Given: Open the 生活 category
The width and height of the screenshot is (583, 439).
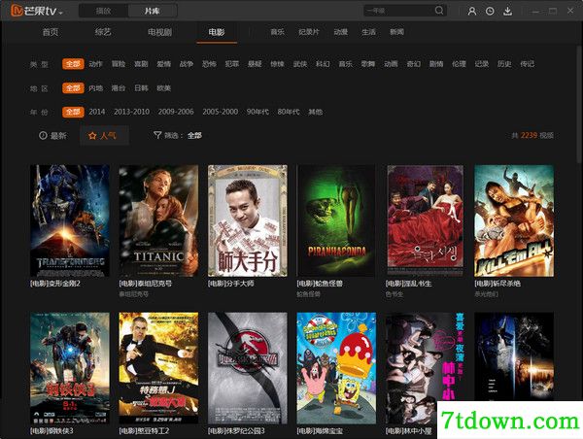Looking at the screenshot, I should [368, 32].
